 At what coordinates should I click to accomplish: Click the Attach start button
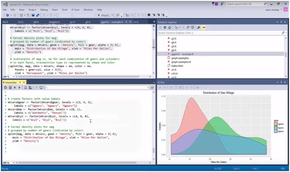coord(104,15)
